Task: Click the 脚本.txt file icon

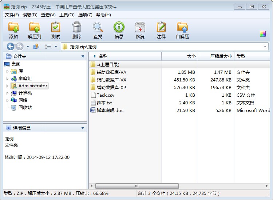Action: pyautogui.click(x=93, y=103)
